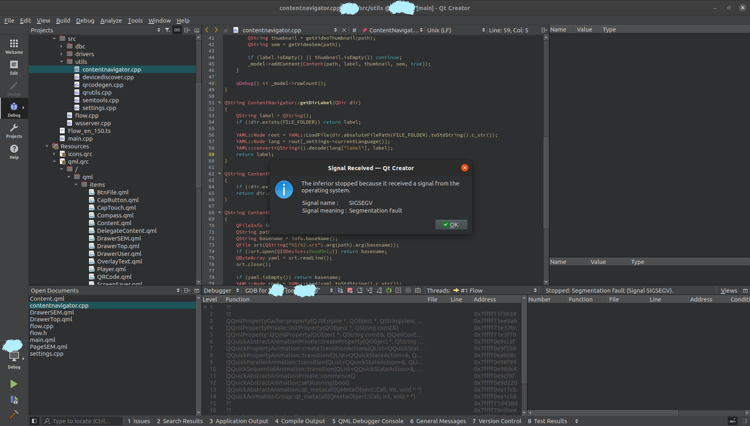Collapse the utils folder
750x426 pixels.
click(x=61, y=62)
